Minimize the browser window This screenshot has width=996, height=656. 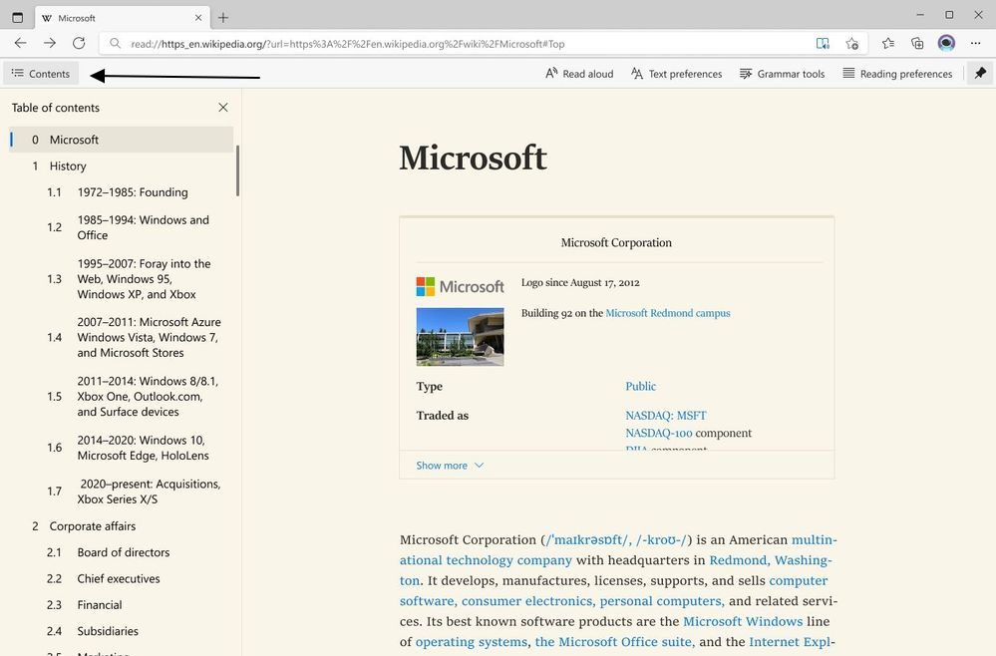(920, 15)
